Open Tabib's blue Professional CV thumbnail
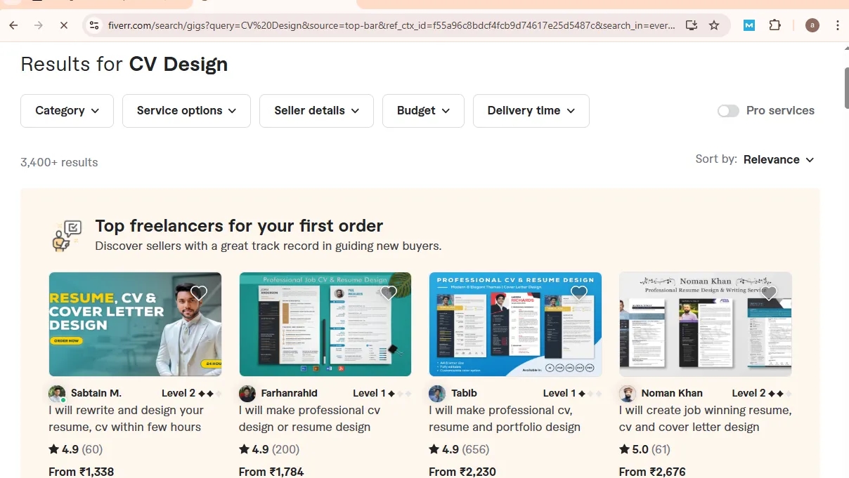The height and width of the screenshot is (478, 849). tap(515, 324)
